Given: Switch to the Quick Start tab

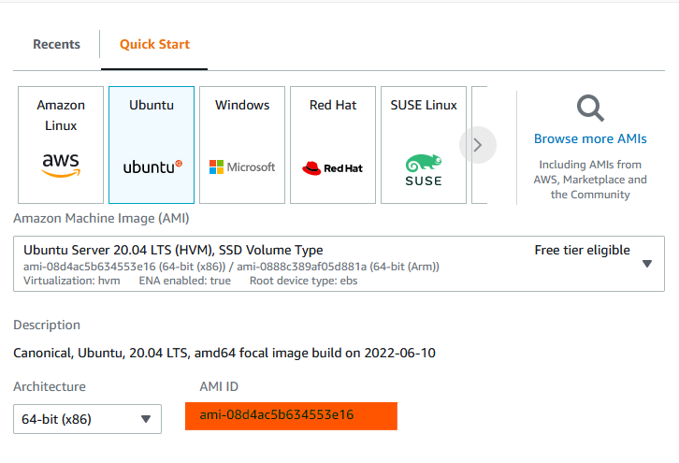Looking at the screenshot, I should point(154,44).
